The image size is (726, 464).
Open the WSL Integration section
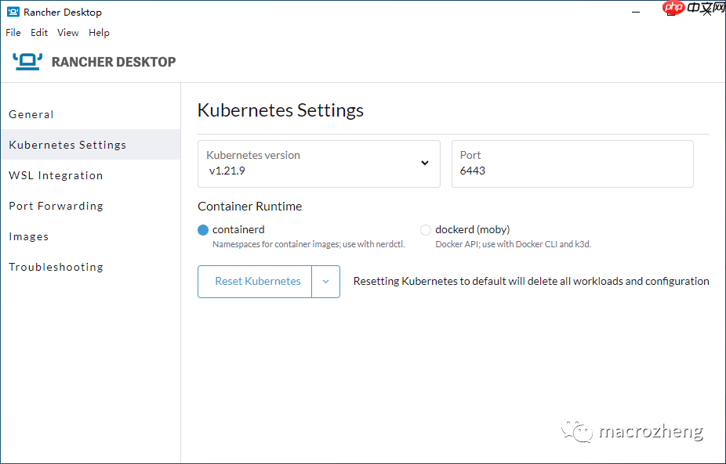[x=56, y=175]
